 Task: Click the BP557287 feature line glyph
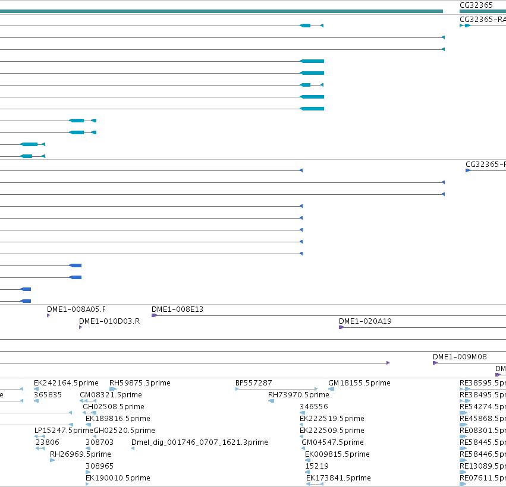point(276,389)
